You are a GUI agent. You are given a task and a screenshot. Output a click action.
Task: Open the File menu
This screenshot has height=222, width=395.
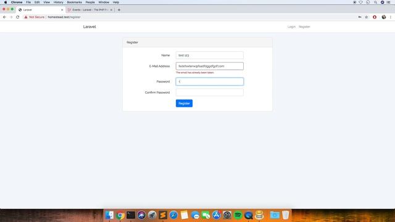tap(28, 2)
